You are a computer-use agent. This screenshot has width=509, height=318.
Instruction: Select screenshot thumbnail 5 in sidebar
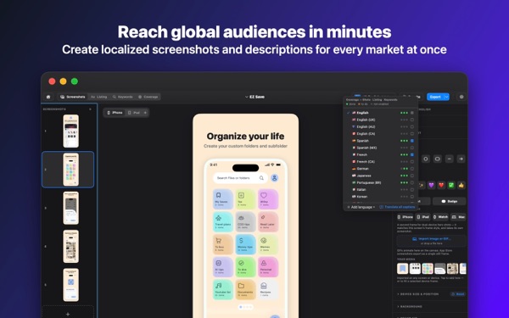click(x=70, y=285)
